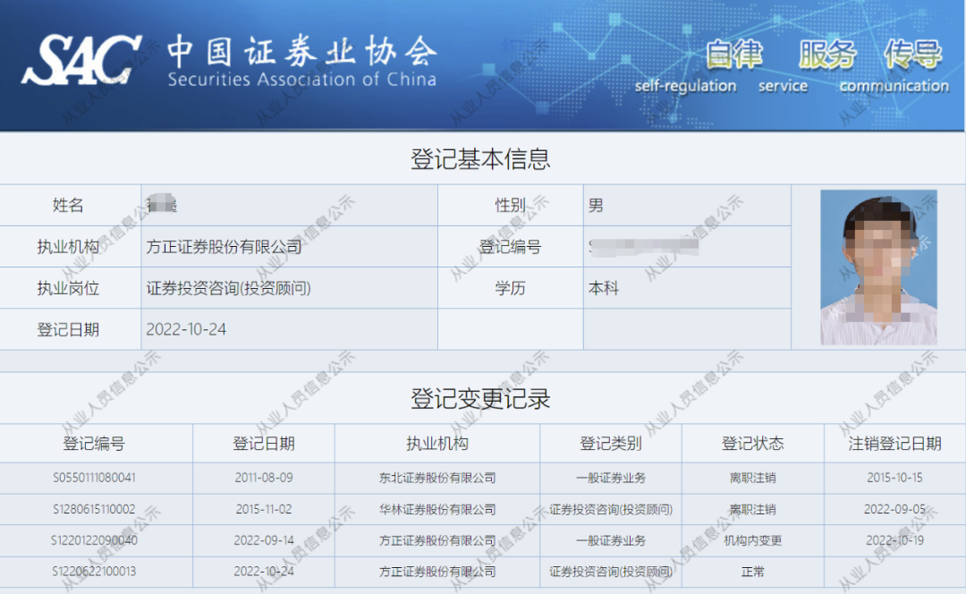This screenshot has height=594, width=966.
Task: Click the 传导 banner text
Action: click(912, 55)
